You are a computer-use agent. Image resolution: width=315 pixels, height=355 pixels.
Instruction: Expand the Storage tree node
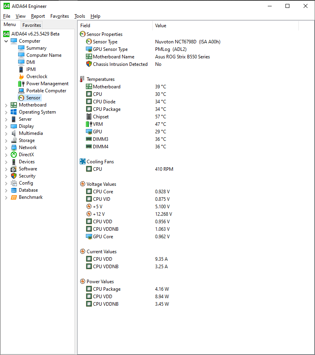click(x=6, y=140)
